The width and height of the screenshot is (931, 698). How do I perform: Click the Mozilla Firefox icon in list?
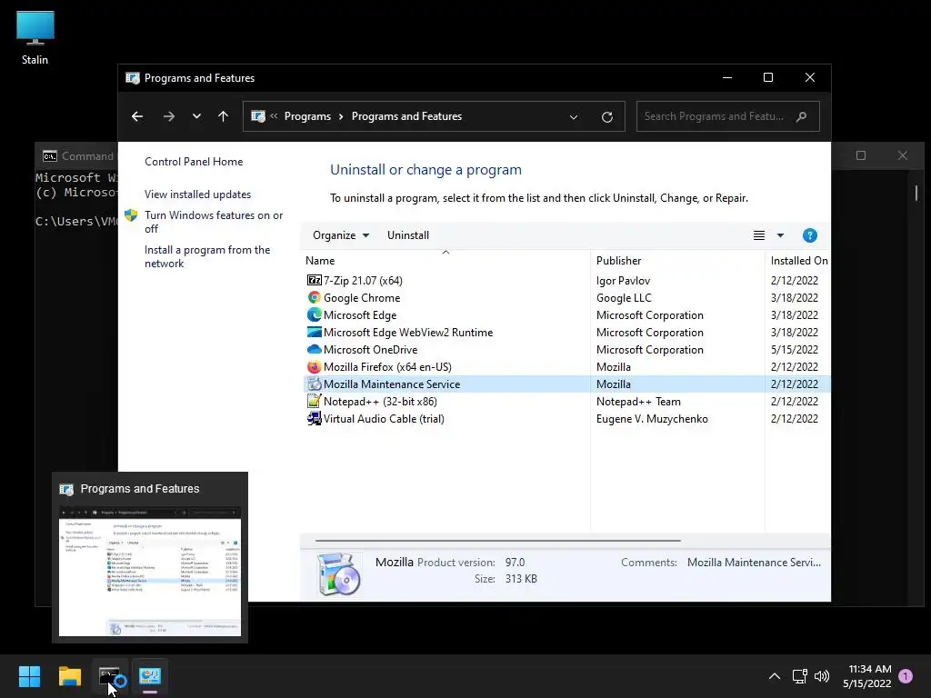pos(314,367)
